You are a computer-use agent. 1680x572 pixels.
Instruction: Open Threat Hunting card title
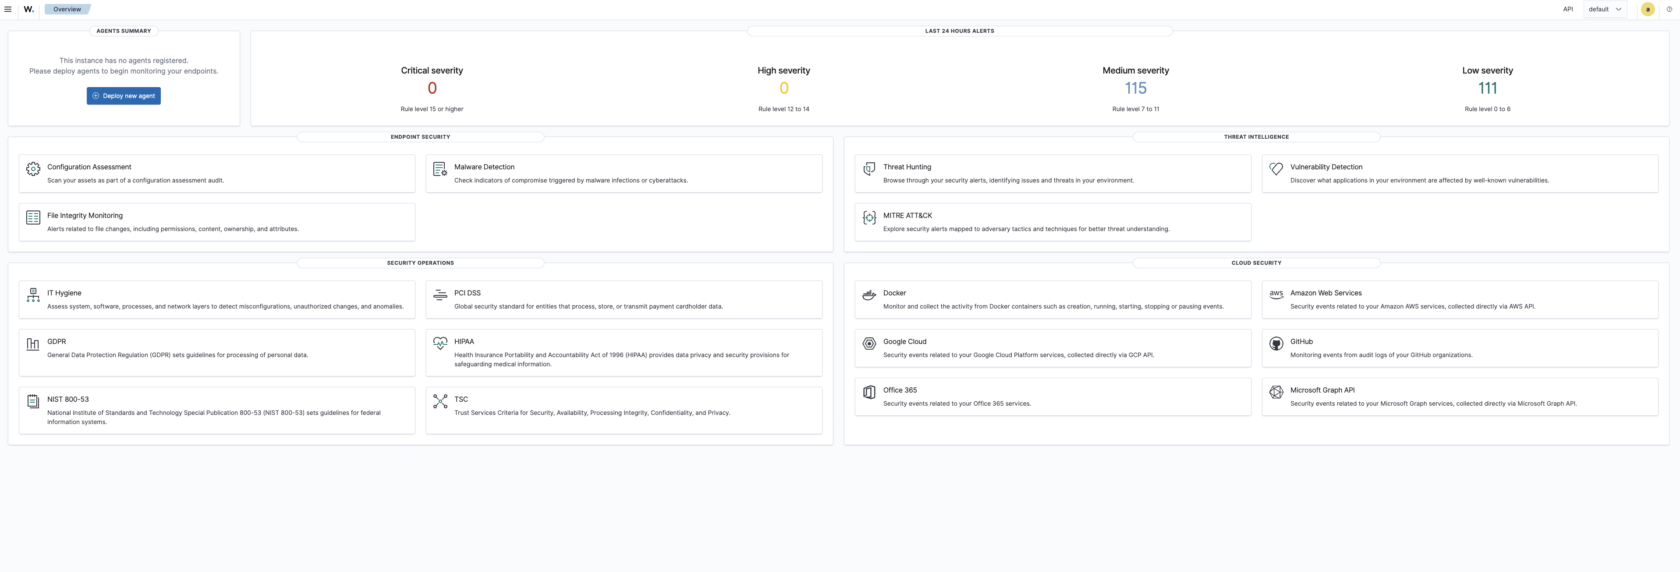point(907,167)
